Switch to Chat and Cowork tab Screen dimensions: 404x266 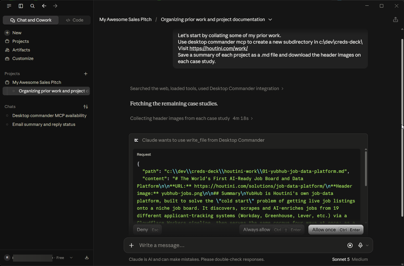tap(31, 20)
